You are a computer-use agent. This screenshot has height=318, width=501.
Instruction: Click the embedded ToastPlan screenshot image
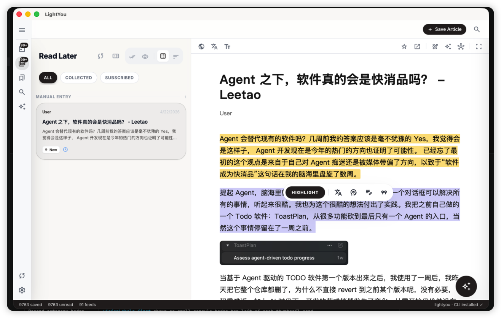(x=284, y=253)
